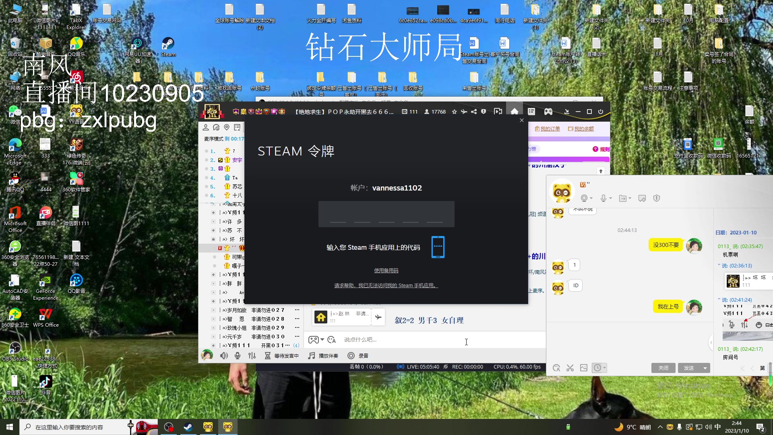The image size is (773, 435).
Task: Click the support headset bubble icon above mic list
Action: (216, 127)
